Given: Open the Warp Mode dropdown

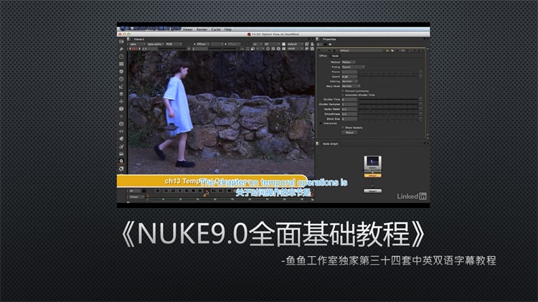Looking at the screenshot, I should tap(351, 86).
